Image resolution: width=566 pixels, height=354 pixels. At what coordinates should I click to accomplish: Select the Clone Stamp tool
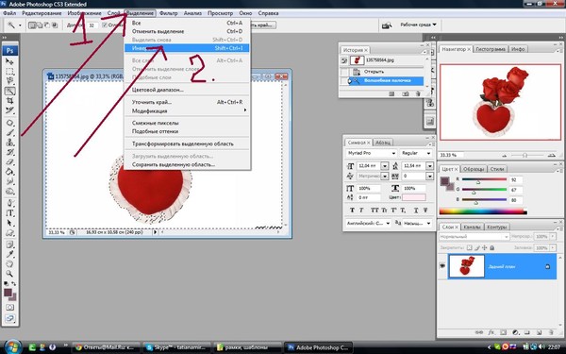[x=9, y=143]
